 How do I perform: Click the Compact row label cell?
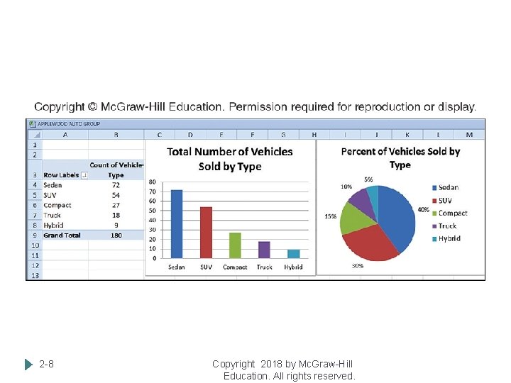point(65,205)
